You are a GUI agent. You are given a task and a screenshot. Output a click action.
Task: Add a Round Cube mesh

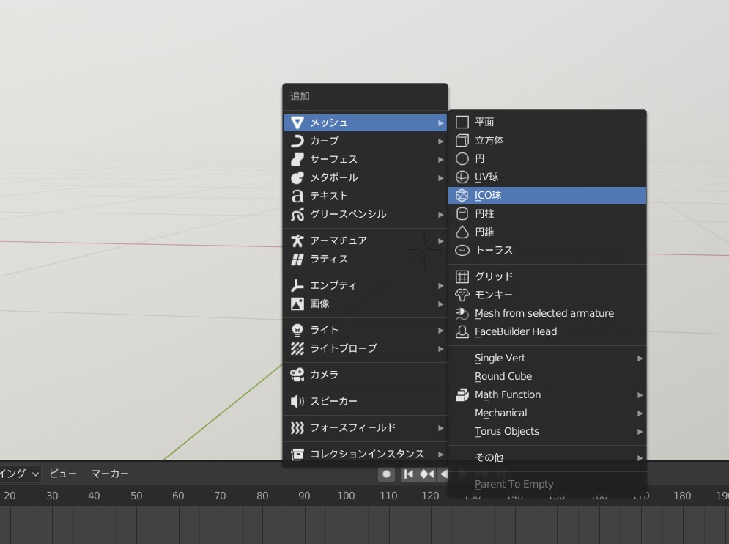(547, 376)
